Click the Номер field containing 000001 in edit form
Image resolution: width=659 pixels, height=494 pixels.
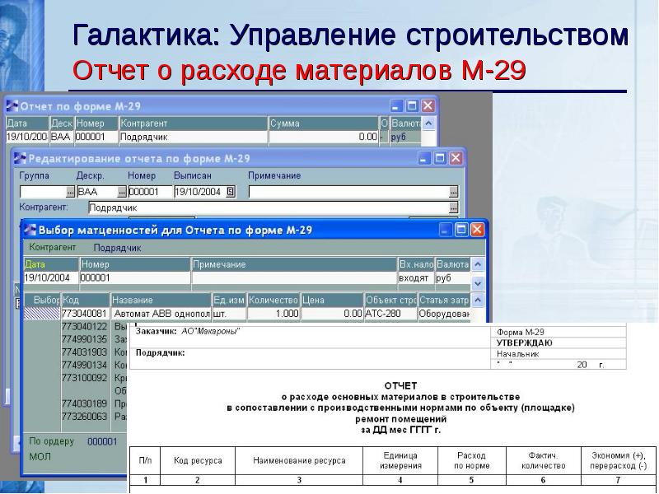149,192
